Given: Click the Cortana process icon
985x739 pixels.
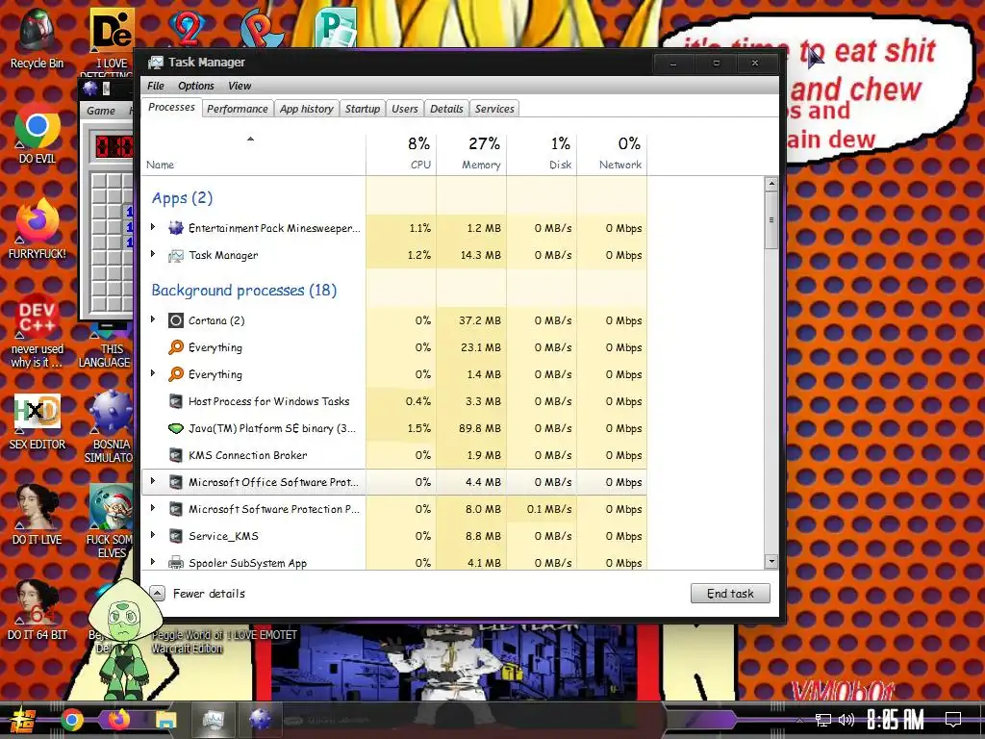Looking at the screenshot, I should (x=176, y=320).
